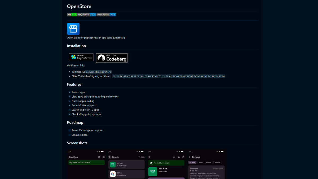Click the Mir Pay green icon in search results

point(113,165)
